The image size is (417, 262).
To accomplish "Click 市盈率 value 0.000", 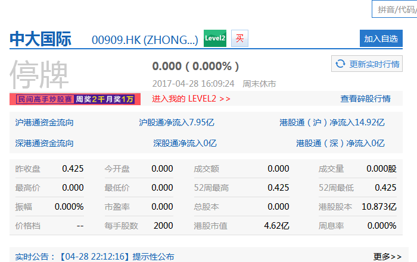I will [x=162, y=207].
